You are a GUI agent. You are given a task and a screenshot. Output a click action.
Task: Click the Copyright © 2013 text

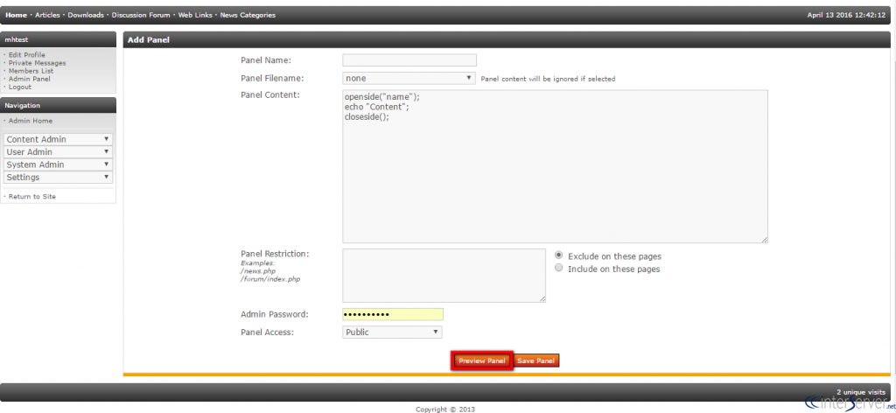445,409
